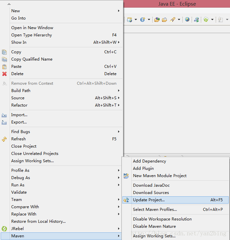The image size is (230, 240).
Task: Open dropdown beside JRebel cloud icon
Action: point(212,20)
